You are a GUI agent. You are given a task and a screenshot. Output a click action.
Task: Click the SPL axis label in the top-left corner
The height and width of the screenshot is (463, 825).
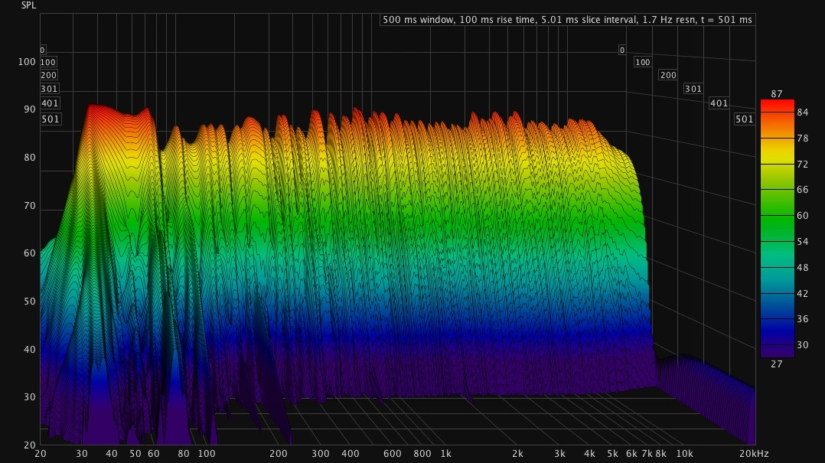click(11, 5)
